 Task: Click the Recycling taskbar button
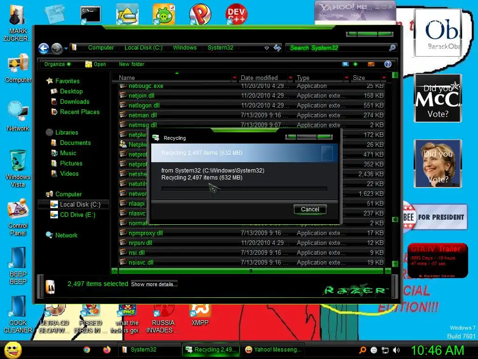click(212, 350)
